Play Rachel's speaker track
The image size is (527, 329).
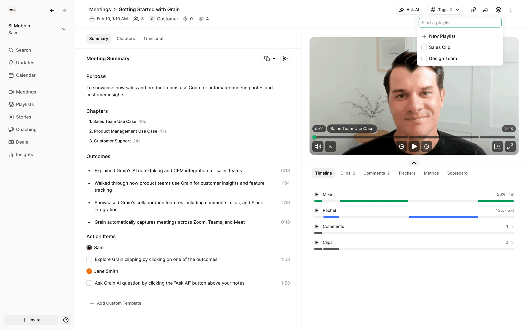tap(316, 211)
